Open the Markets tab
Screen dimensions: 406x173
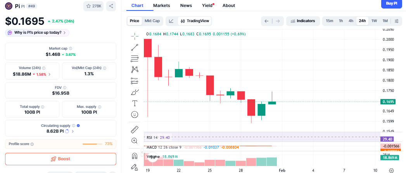(161, 5)
